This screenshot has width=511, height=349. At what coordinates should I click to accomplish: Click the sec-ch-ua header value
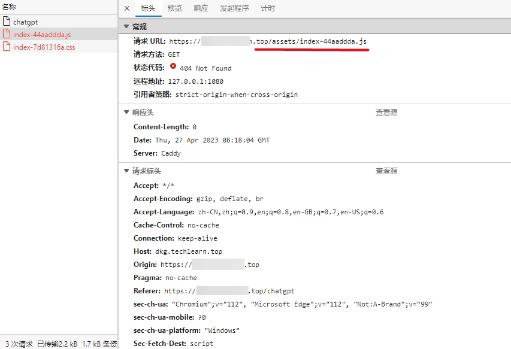coord(302,304)
